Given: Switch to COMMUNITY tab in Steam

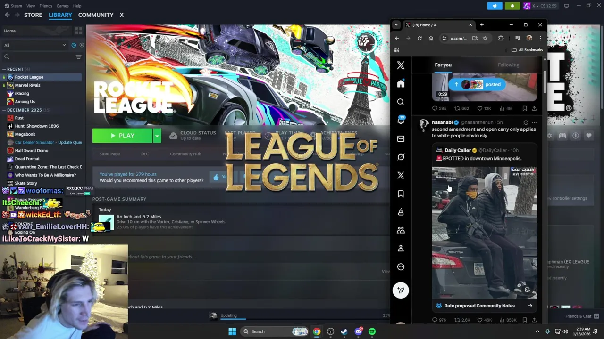Looking at the screenshot, I should click(96, 15).
